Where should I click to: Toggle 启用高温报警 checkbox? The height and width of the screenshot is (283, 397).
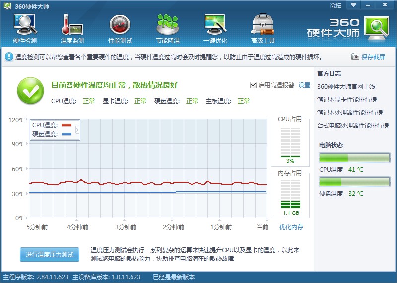point(253,85)
